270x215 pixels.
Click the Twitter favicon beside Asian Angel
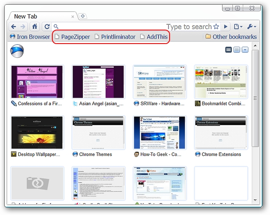pyautogui.click(x=75, y=104)
